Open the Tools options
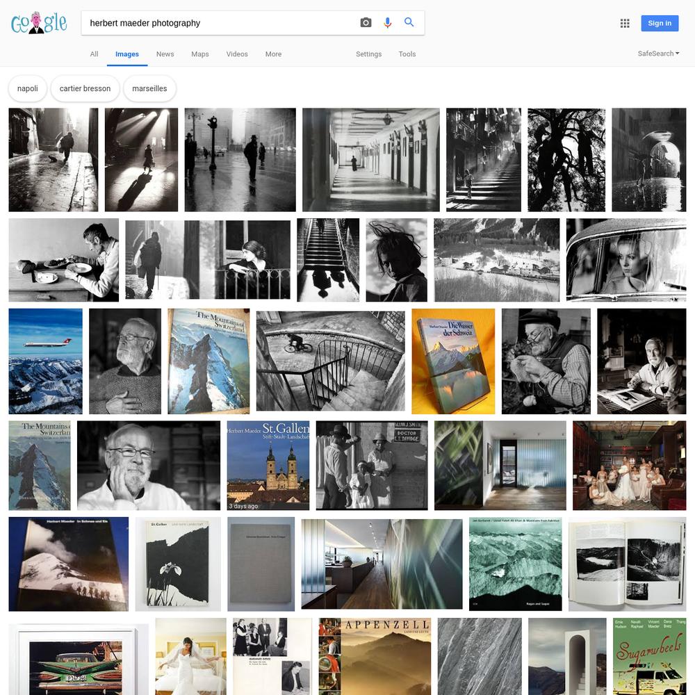 (x=407, y=54)
